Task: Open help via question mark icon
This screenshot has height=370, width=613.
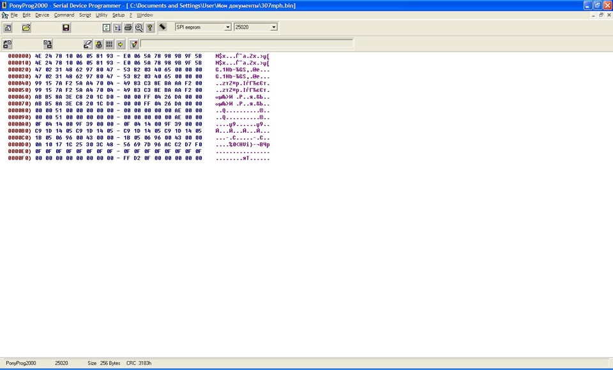Action: point(149,27)
